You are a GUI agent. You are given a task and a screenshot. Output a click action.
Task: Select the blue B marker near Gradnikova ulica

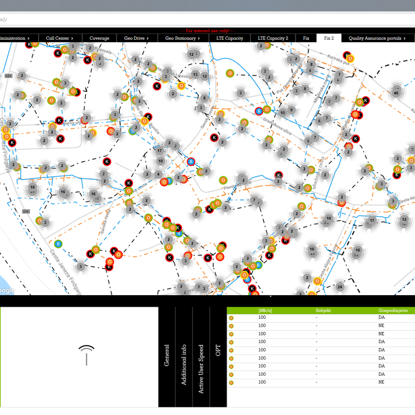pyautogui.click(x=259, y=111)
